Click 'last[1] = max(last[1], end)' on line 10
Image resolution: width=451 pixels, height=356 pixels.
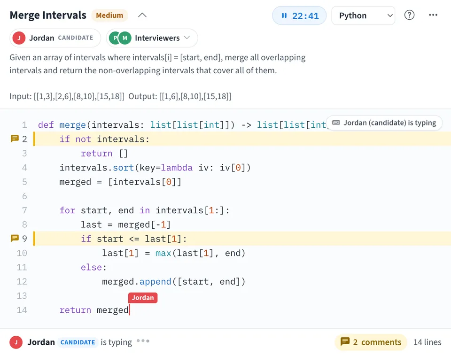174,253
